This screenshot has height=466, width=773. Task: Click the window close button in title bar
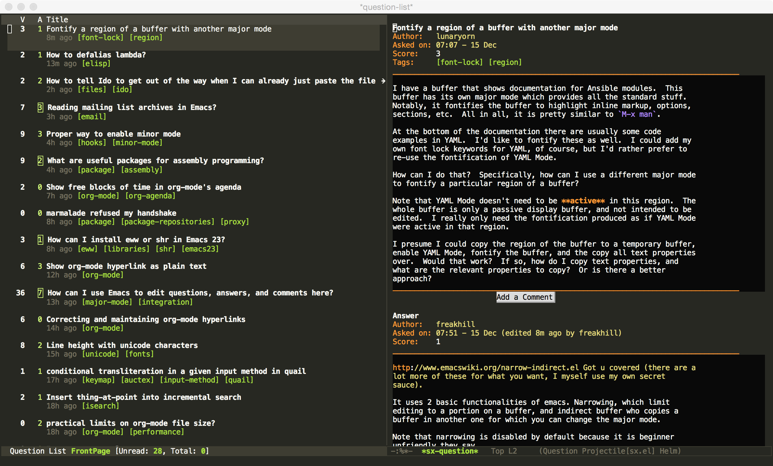tap(9, 6)
